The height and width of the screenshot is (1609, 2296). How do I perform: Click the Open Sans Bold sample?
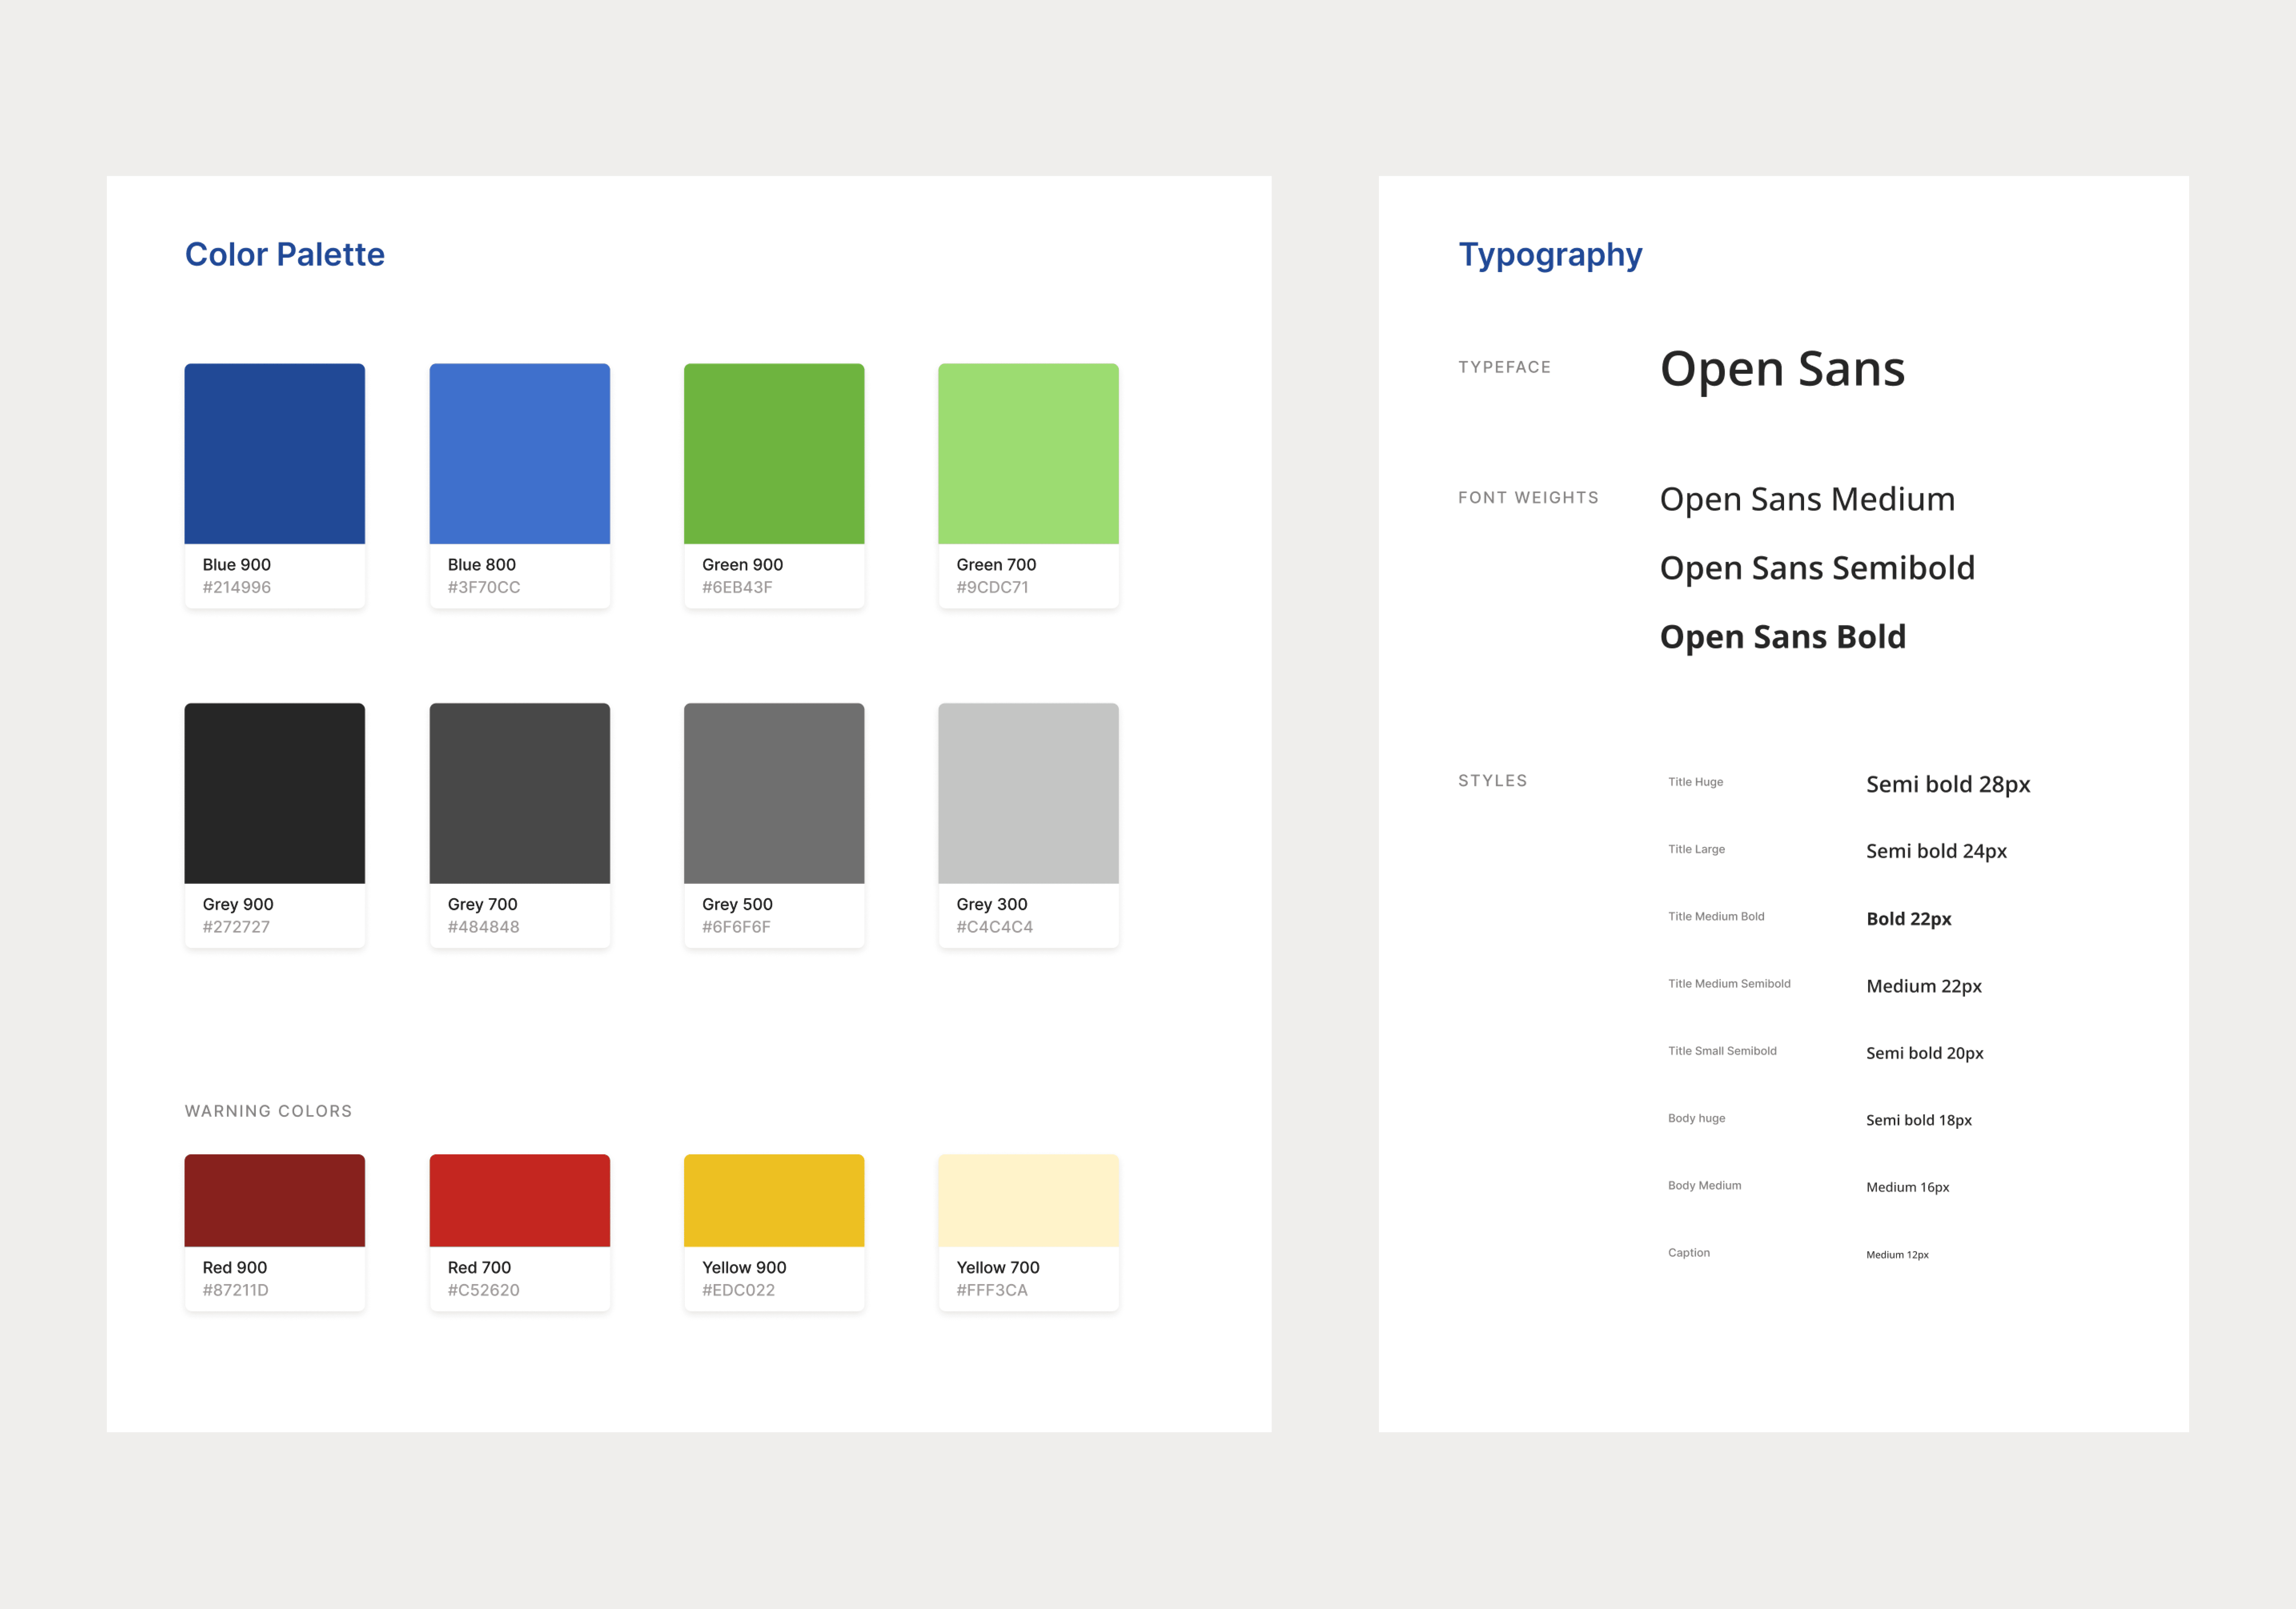1782,637
